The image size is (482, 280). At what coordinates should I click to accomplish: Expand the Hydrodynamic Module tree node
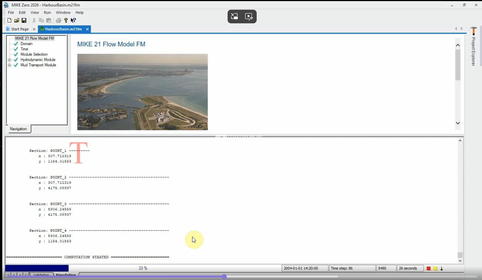pos(9,60)
